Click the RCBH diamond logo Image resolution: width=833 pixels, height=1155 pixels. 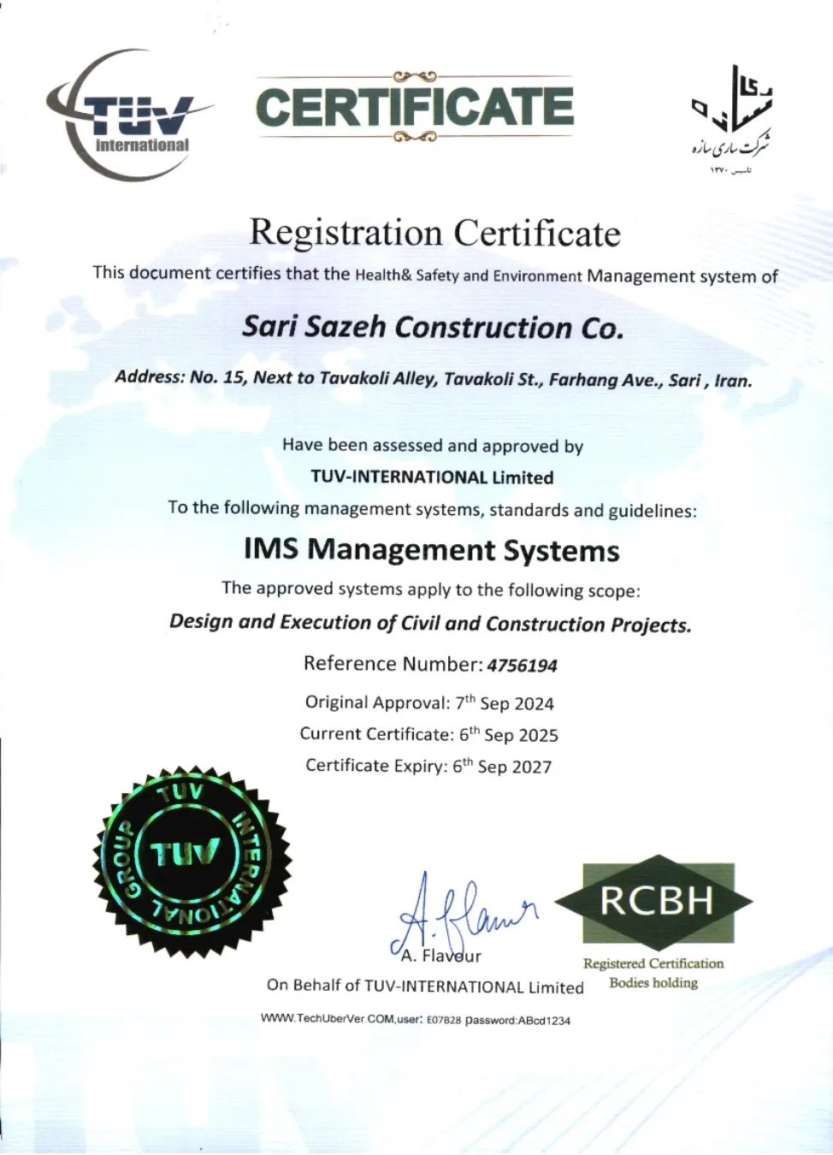654,902
